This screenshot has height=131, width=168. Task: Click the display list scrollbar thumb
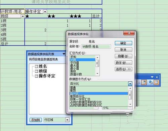pyautogui.click(x=130, y=95)
